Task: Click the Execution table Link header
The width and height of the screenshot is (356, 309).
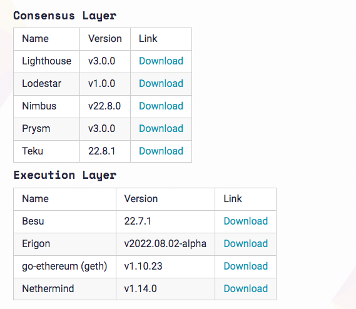Action: (245, 199)
